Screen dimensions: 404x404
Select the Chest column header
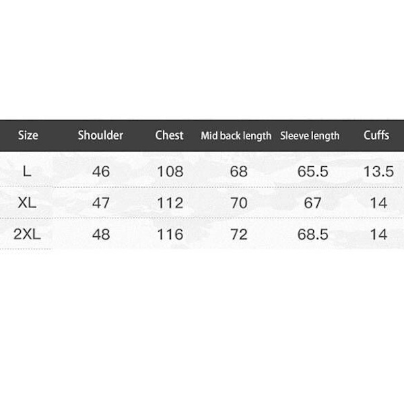169,135
